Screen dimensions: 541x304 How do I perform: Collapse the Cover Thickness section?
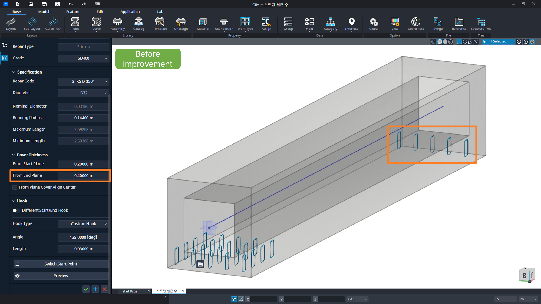coord(14,155)
